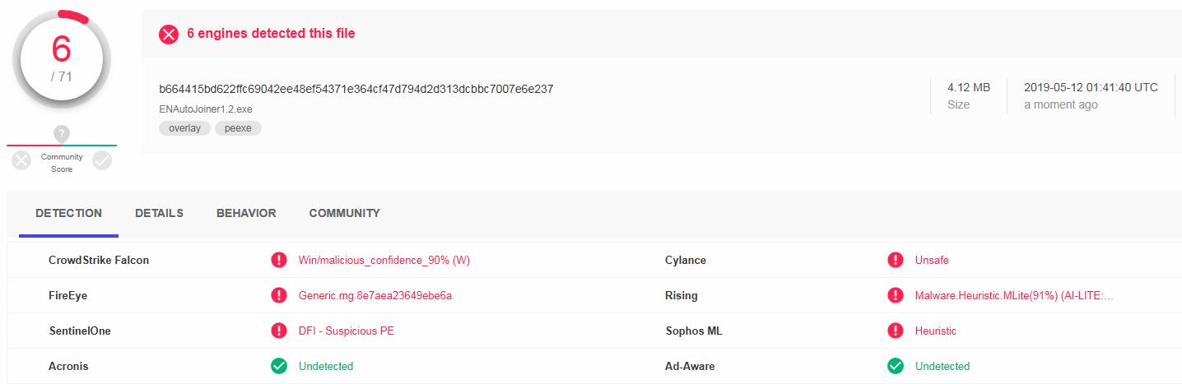Click the Sophos ML warning icon
The height and width of the screenshot is (384, 1182).
(x=896, y=331)
